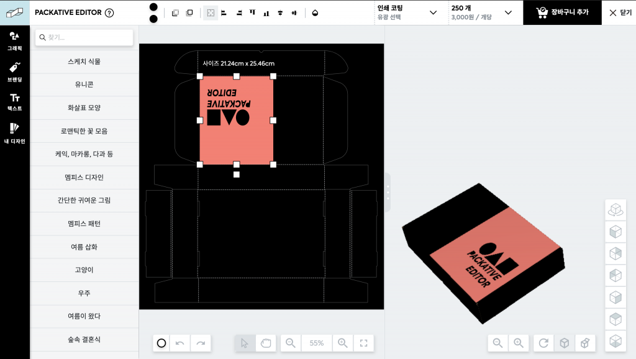Select the 여름 삽화 category
This screenshot has height=359, width=636.
[x=84, y=247]
